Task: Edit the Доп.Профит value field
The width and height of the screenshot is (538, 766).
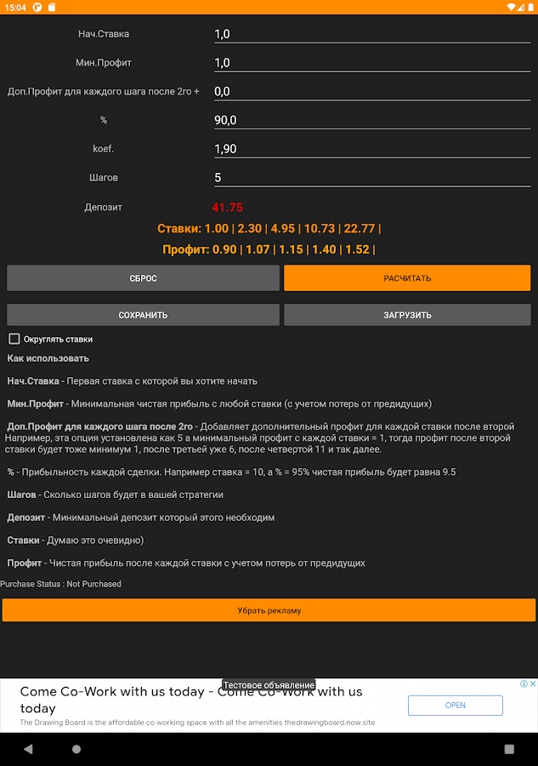Action: [x=371, y=92]
